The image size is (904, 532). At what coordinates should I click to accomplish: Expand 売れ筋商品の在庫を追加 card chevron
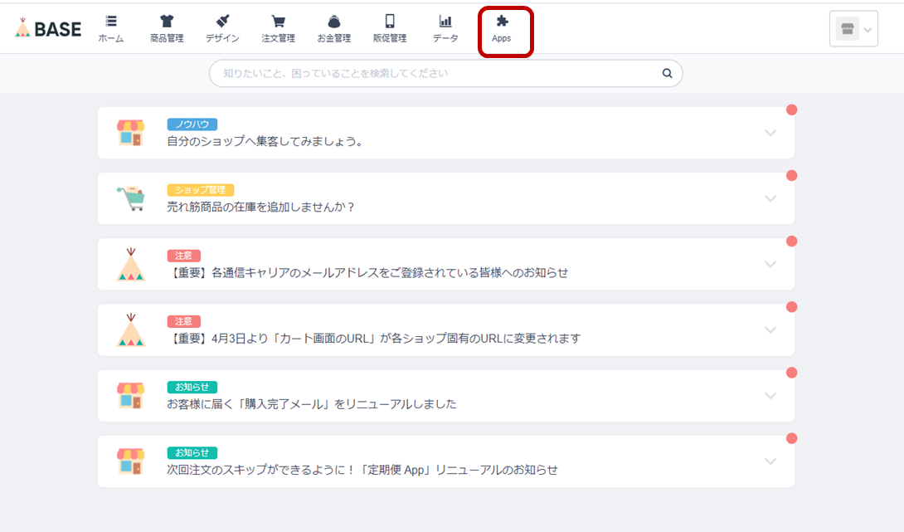(x=770, y=199)
